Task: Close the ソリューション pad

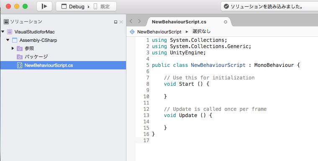Action: 121,22
